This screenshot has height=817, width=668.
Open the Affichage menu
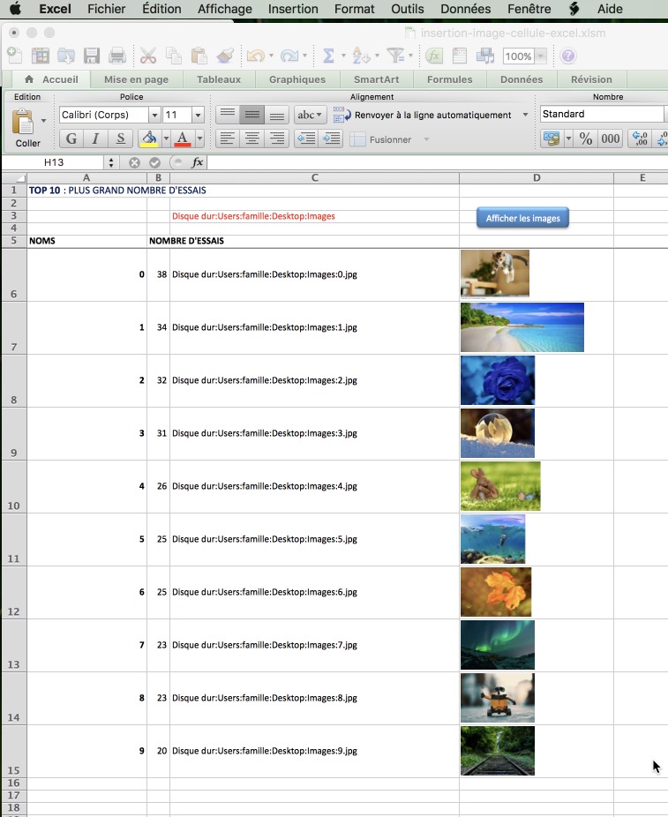click(224, 9)
